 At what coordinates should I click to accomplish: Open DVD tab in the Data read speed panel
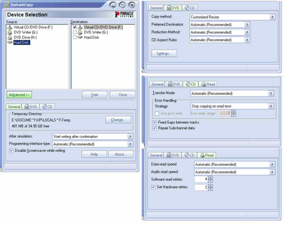pyautogui.click(x=173, y=155)
